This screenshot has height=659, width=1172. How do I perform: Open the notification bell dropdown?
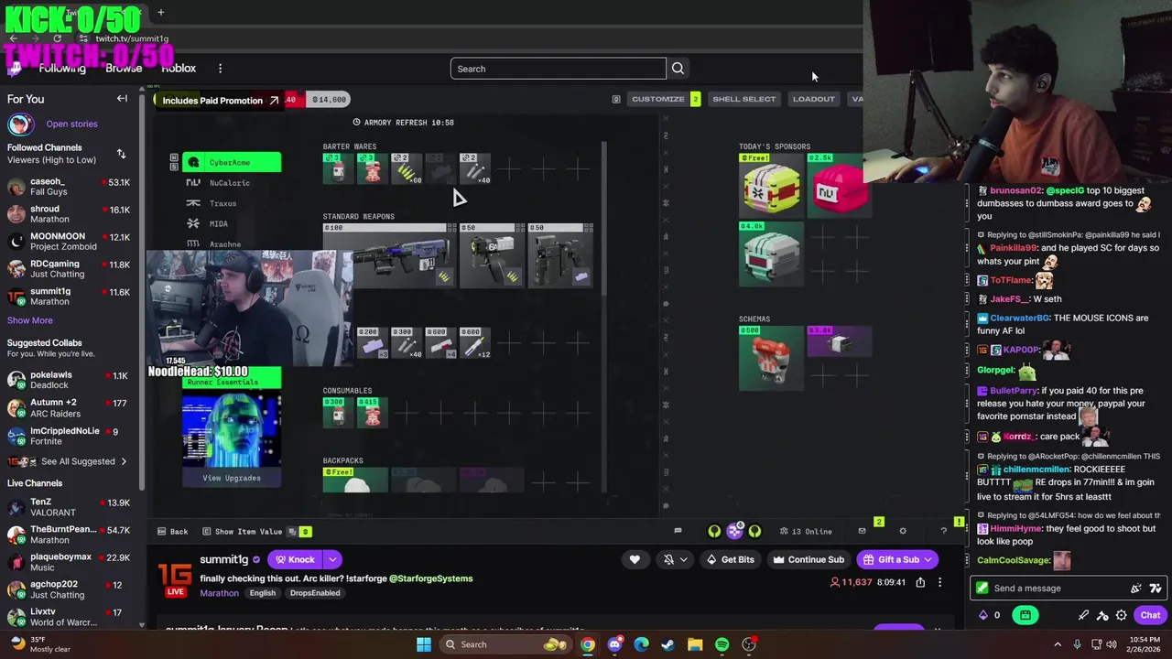pos(676,559)
